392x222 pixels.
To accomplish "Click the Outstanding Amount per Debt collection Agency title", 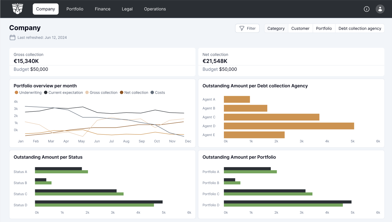I will pyautogui.click(x=255, y=86).
